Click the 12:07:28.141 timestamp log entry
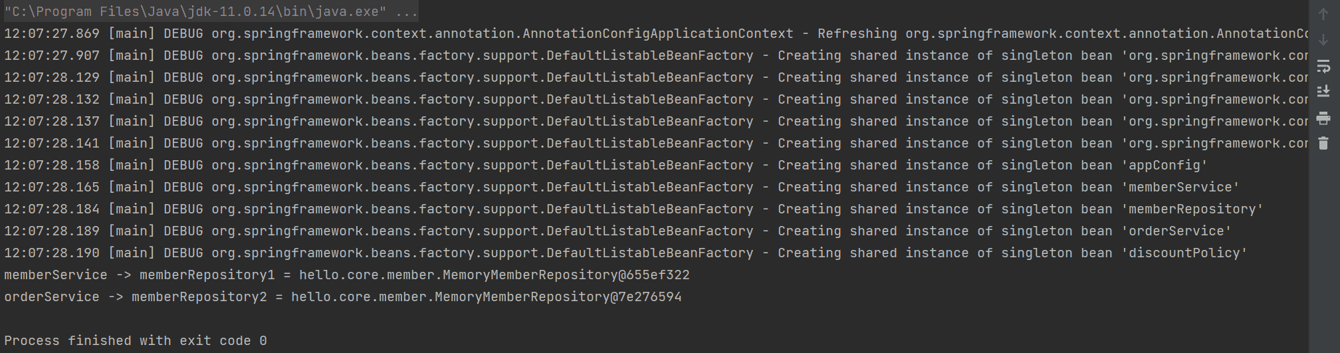The image size is (1340, 353). [656, 143]
